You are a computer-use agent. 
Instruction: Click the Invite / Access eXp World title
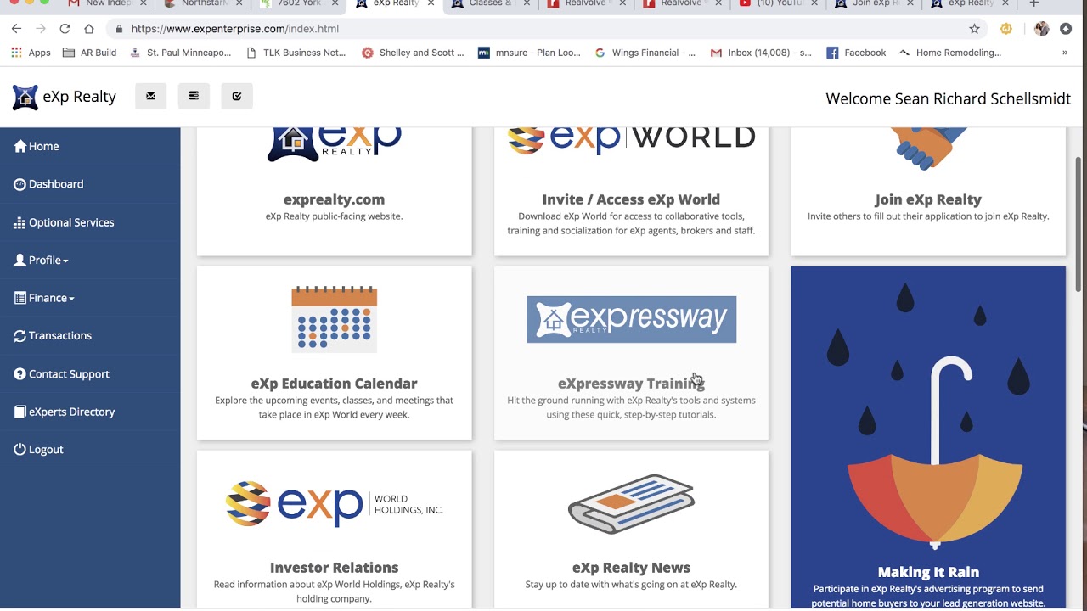tap(631, 199)
